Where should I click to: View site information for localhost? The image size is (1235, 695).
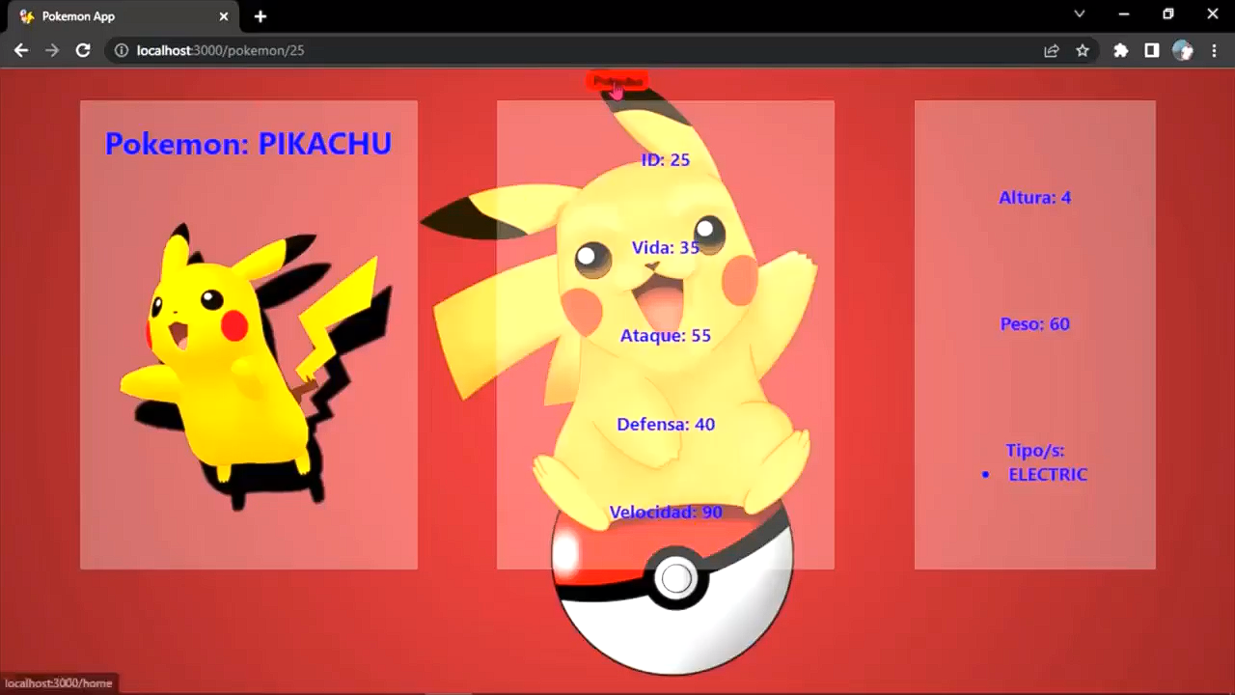tap(122, 50)
